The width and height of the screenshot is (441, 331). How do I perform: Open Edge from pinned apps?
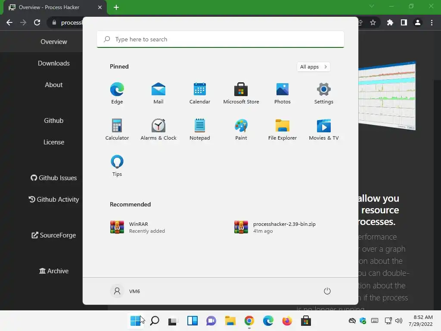pyautogui.click(x=117, y=93)
